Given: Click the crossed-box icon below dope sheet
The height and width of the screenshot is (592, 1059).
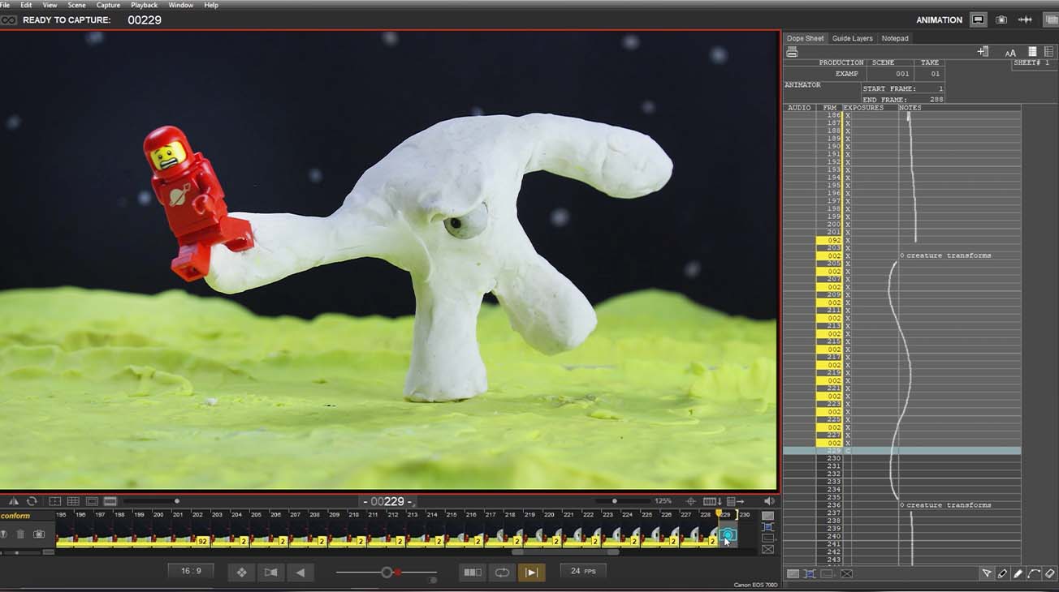Looking at the screenshot, I should [x=846, y=574].
